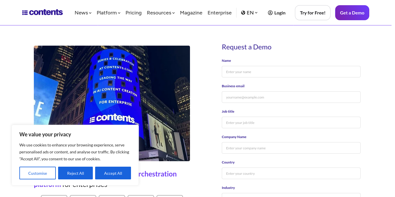Viewport: 395px width, 197px height.
Task: Click the Name input field
Action: coord(291,72)
